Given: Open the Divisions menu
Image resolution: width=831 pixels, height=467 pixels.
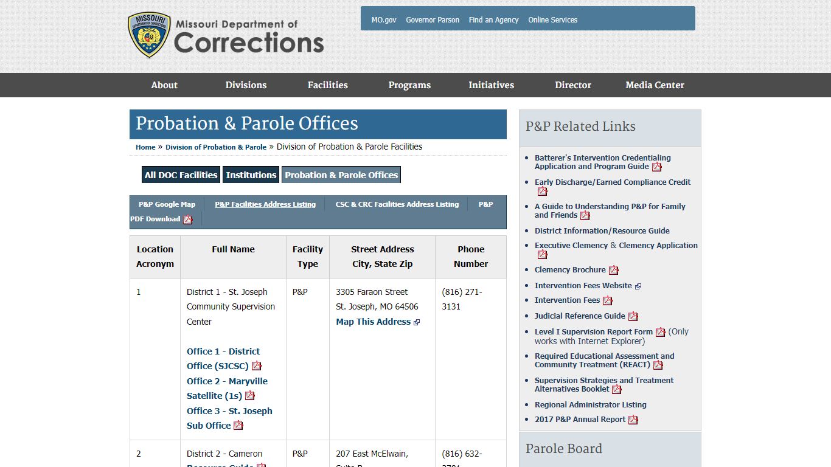Looking at the screenshot, I should pyautogui.click(x=246, y=85).
